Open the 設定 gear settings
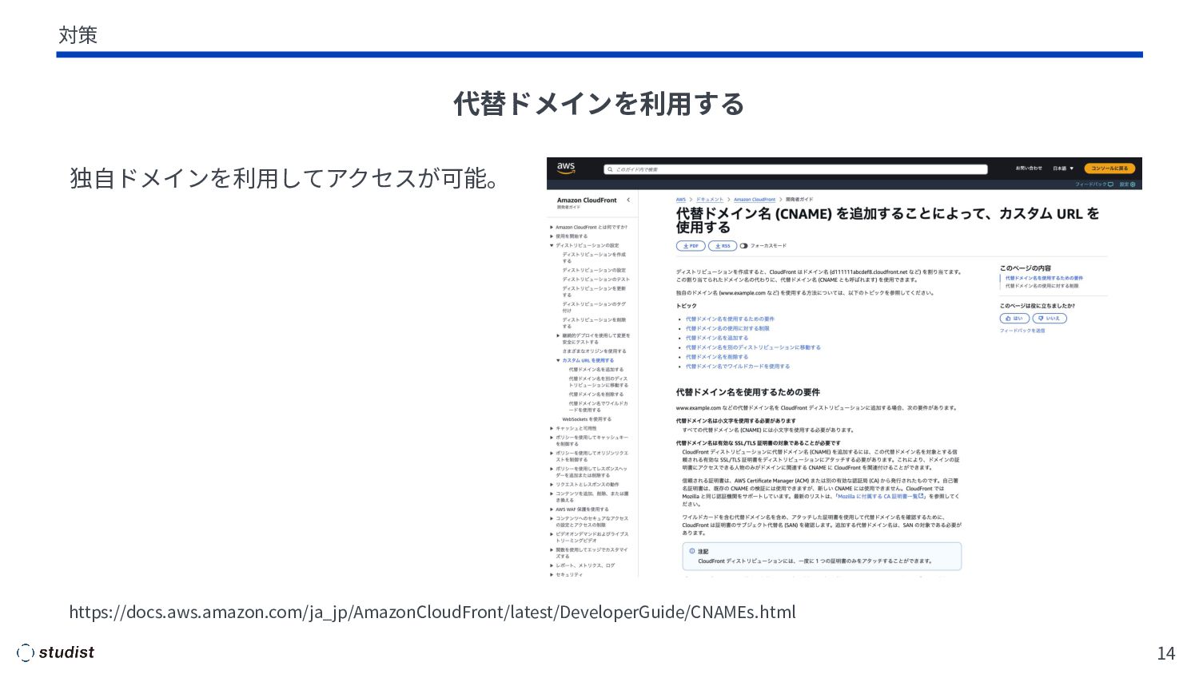The image size is (1199, 674). [1126, 184]
